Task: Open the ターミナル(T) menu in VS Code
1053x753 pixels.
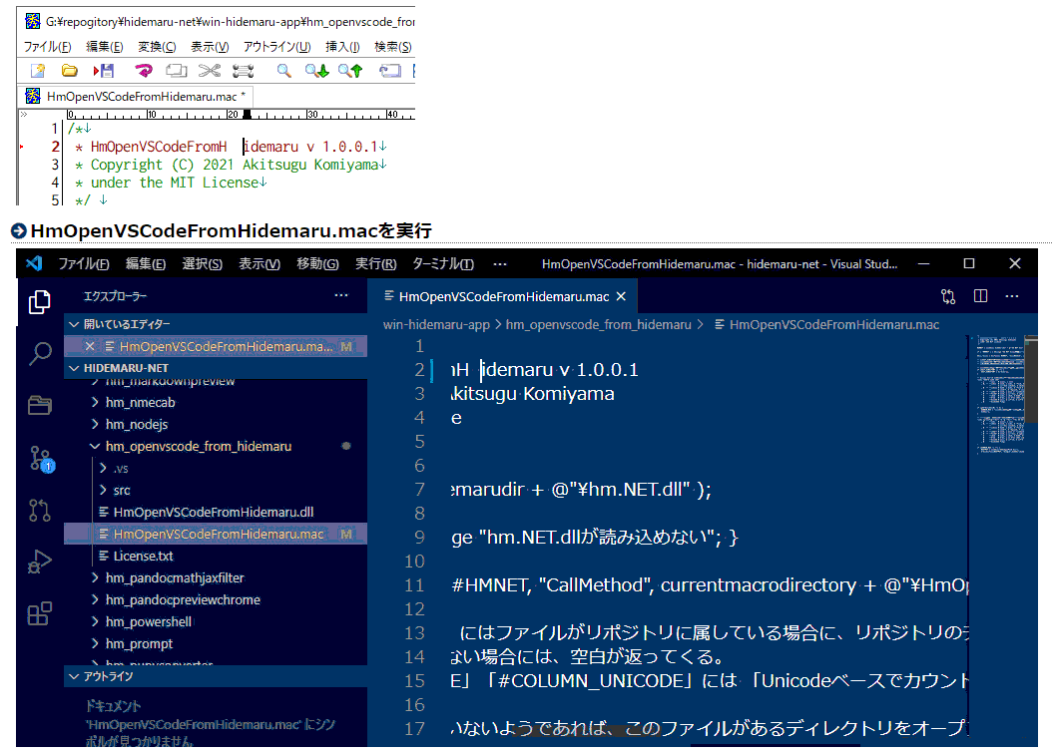Action: pos(442,263)
